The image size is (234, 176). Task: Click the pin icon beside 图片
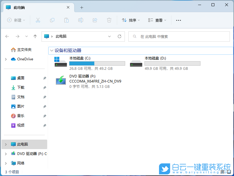44,106
